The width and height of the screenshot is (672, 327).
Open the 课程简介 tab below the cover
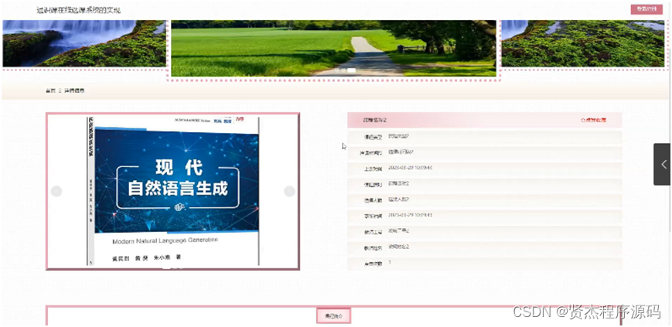334,316
